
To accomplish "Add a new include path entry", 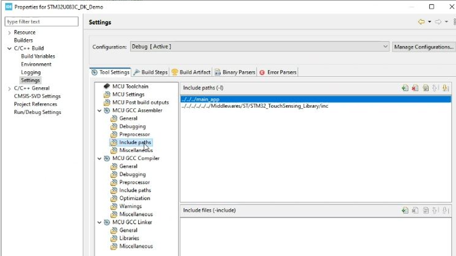I will click(x=404, y=88).
